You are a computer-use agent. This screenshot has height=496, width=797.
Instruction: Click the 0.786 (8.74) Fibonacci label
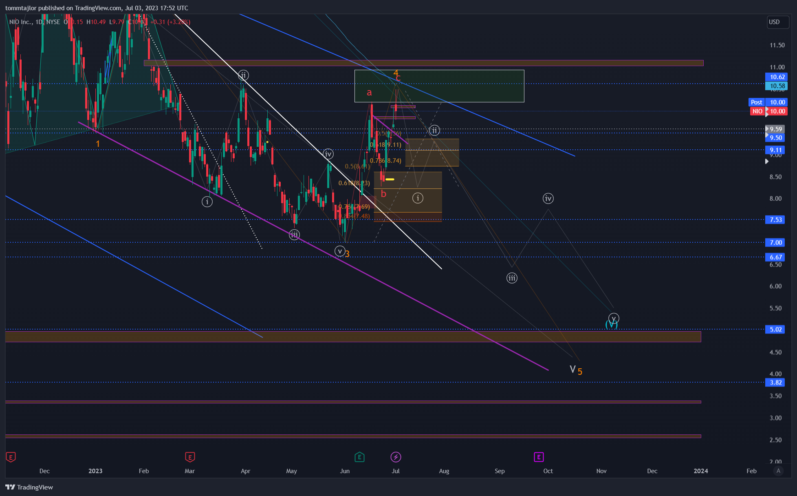(x=385, y=161)
